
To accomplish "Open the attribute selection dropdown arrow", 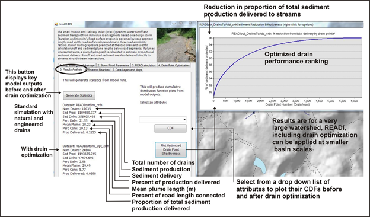I will point(184,120).
